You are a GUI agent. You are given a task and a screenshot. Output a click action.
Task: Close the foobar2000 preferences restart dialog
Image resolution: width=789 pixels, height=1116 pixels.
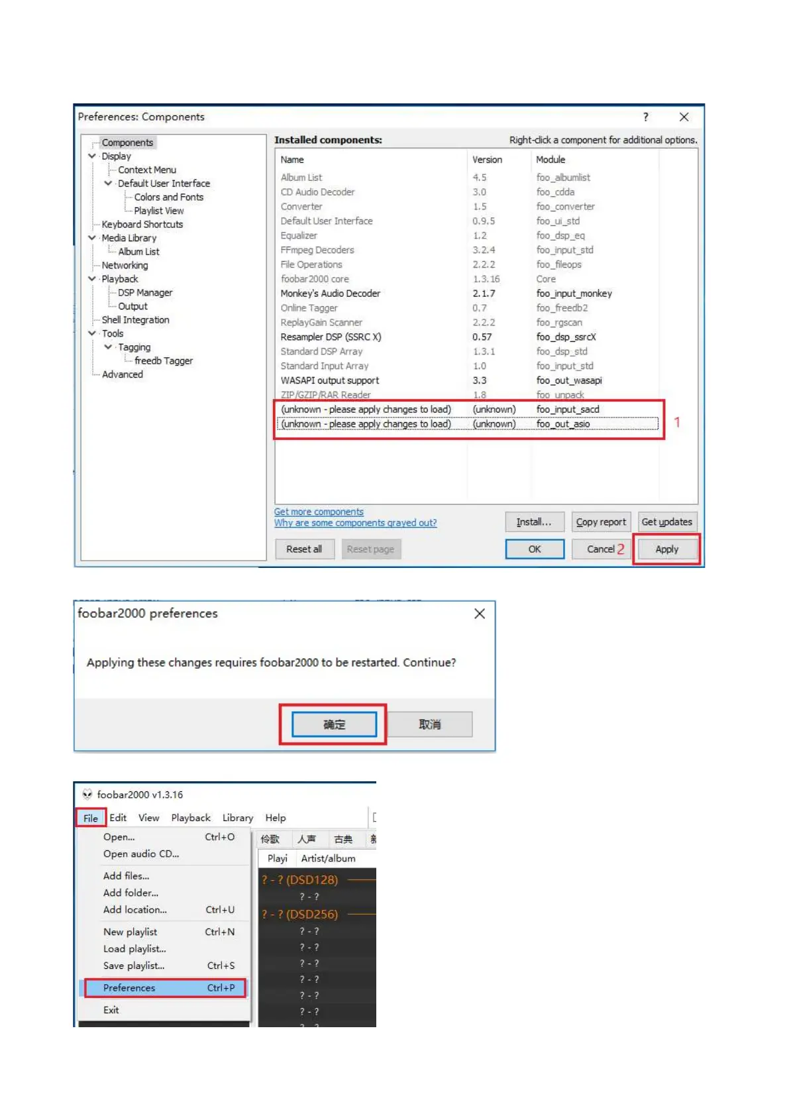coord(480,614)
